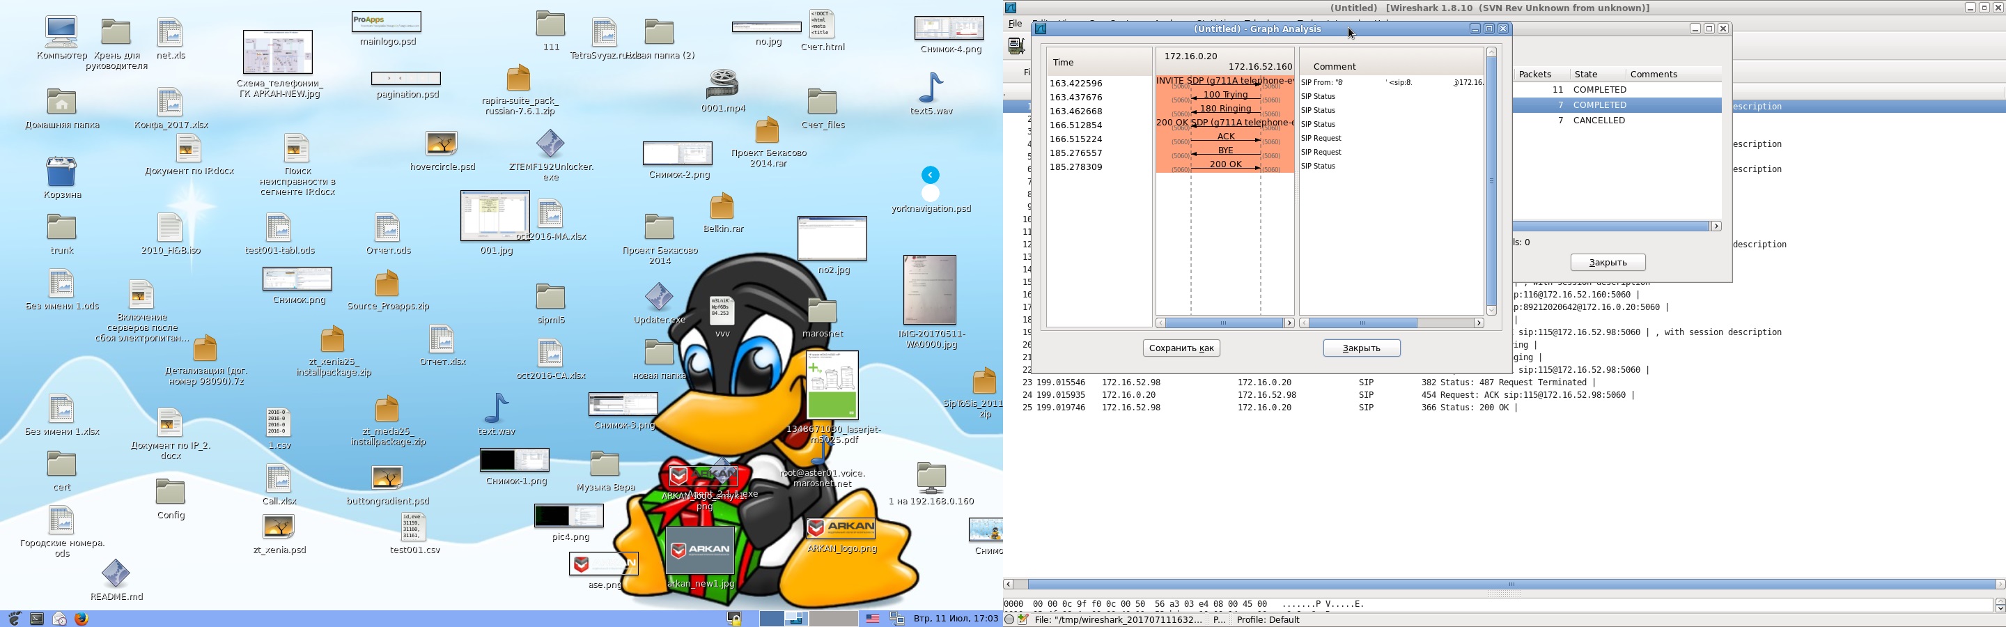
Task: Click the Graph Analysis vertical scrollbar
Action: (1491, 180)
